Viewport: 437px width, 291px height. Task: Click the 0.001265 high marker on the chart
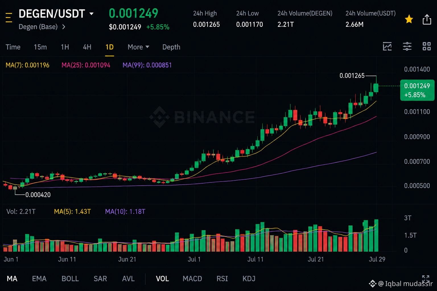[352, 76]
